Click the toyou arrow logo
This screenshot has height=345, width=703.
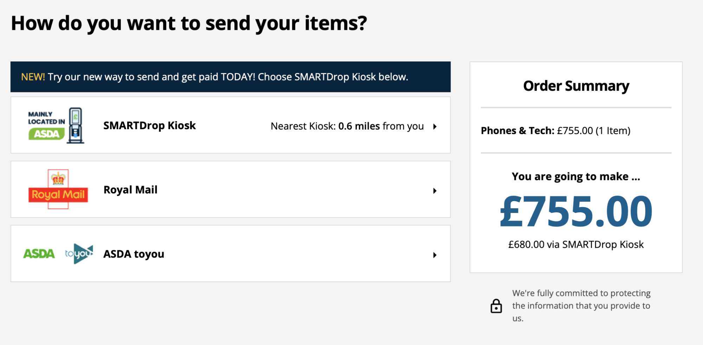(x=79, y=253)
